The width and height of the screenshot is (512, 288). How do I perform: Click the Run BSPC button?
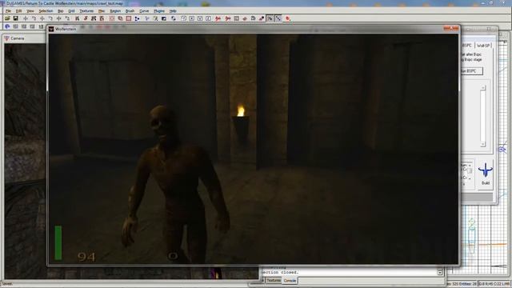pos(471,71)
